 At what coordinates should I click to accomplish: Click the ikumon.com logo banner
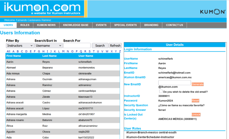pos(42,8)
